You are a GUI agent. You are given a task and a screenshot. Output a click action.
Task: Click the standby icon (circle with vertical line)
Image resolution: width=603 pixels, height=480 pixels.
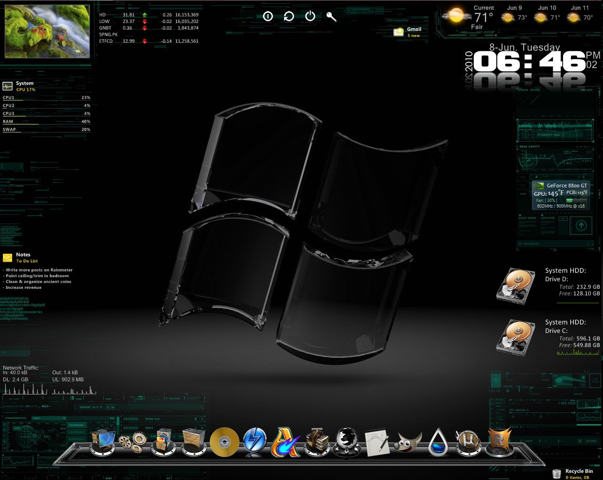coord(268,16)
